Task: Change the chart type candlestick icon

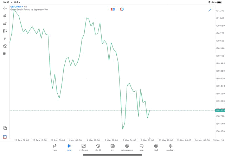Action: click(x=5, y=16)
